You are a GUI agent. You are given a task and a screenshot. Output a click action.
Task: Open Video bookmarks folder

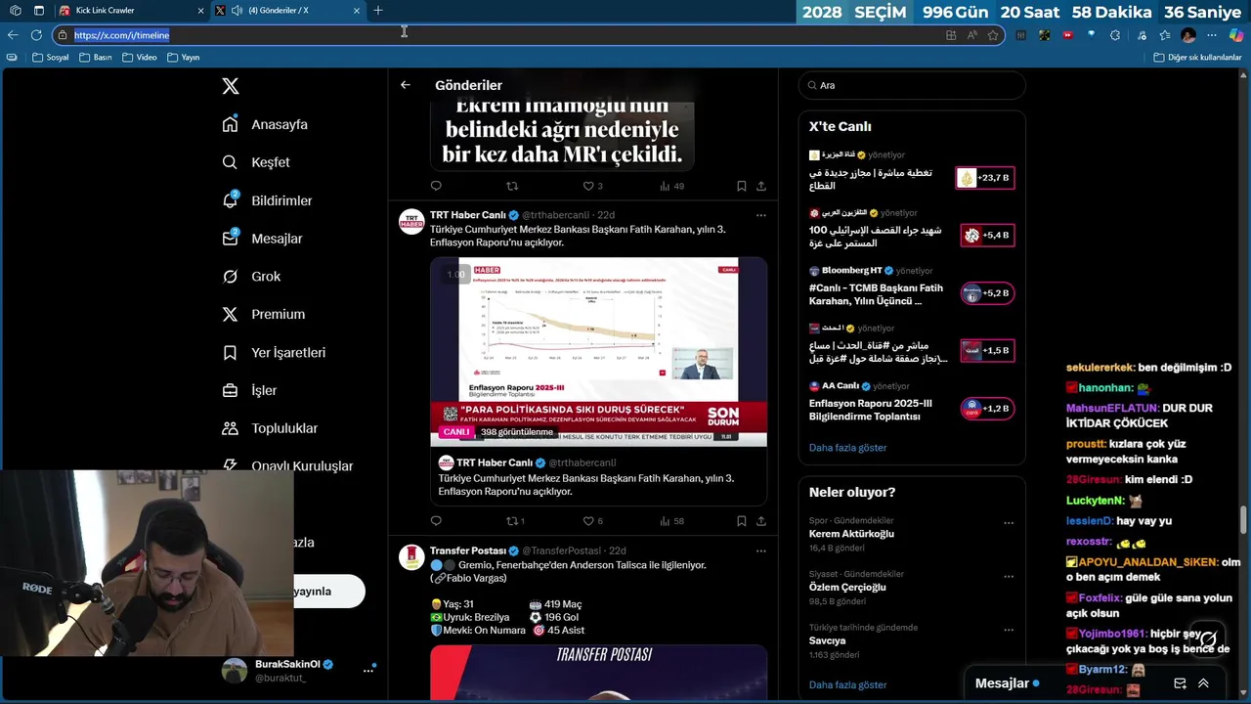click(x=140, y=58)
